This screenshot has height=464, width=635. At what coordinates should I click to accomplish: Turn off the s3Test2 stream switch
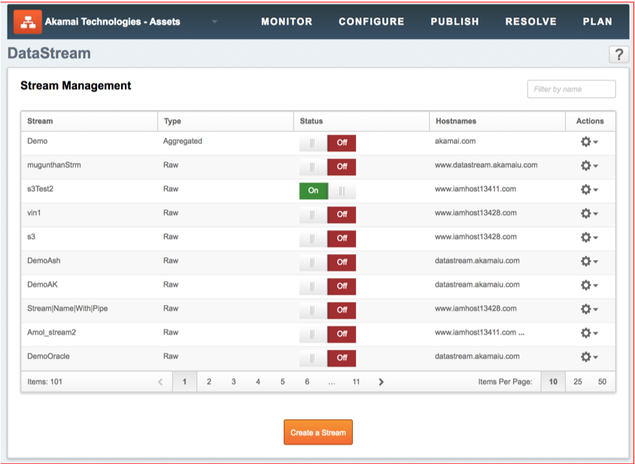coord(327,190)
